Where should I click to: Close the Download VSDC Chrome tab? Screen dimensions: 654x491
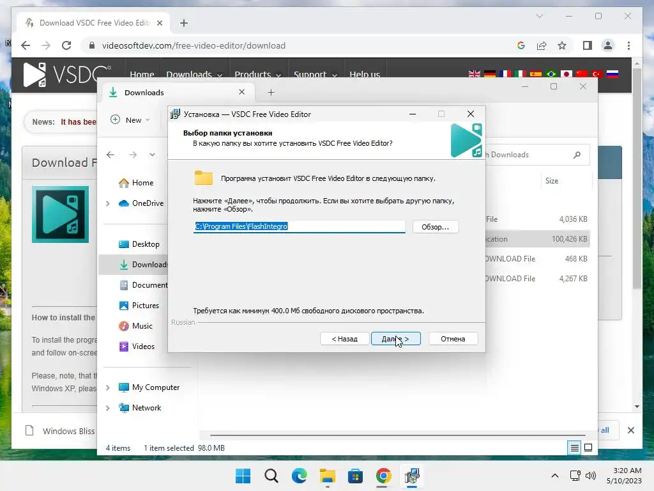(x=159, y=23)
